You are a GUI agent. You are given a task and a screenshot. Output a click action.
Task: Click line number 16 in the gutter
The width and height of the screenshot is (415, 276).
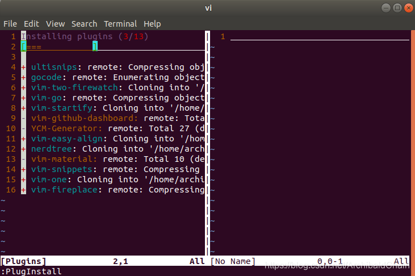(x=11, y=190)
